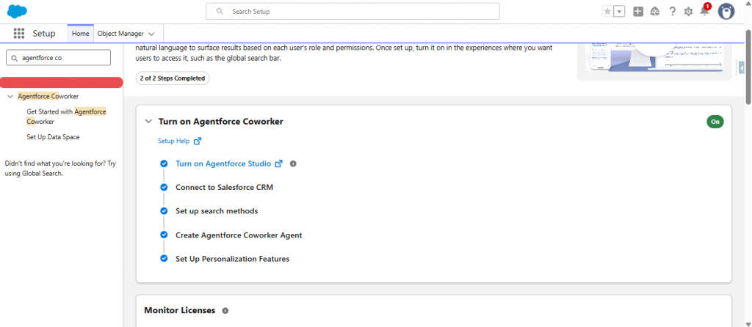Click the info icon beside Monitor Licenses
Screen dimensions: 752x327
[225, 311]
